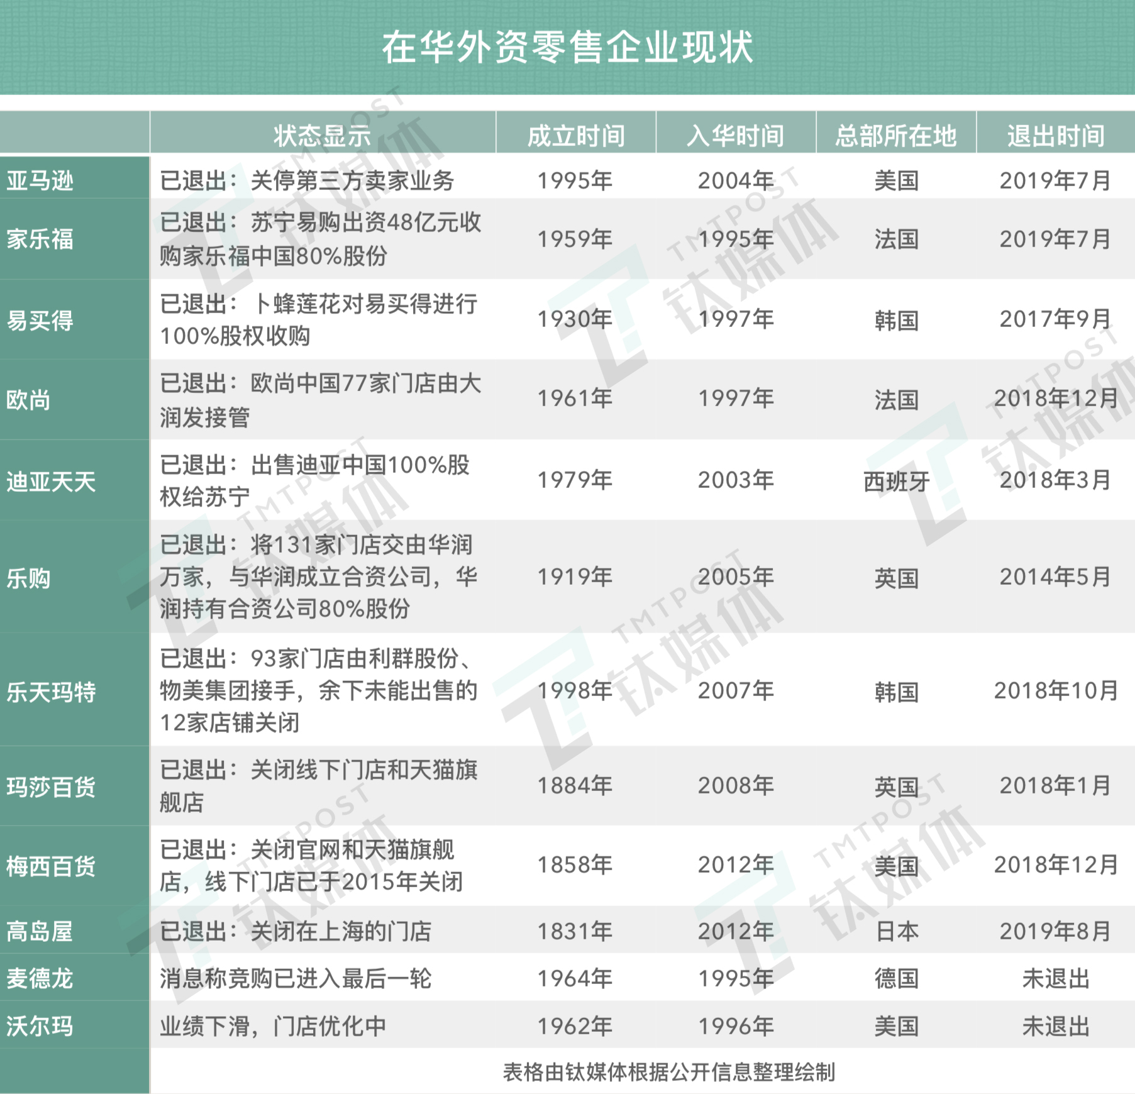1135x1094 pixels.
Task: Click headquarters cell 德国
Action: 896,978
